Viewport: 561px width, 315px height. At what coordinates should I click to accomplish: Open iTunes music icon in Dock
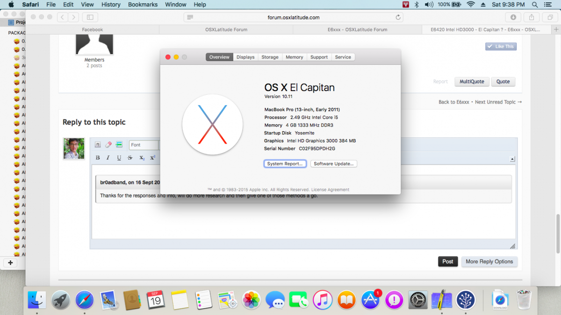(323, 299)
